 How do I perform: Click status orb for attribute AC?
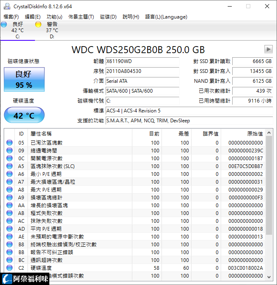9,221
